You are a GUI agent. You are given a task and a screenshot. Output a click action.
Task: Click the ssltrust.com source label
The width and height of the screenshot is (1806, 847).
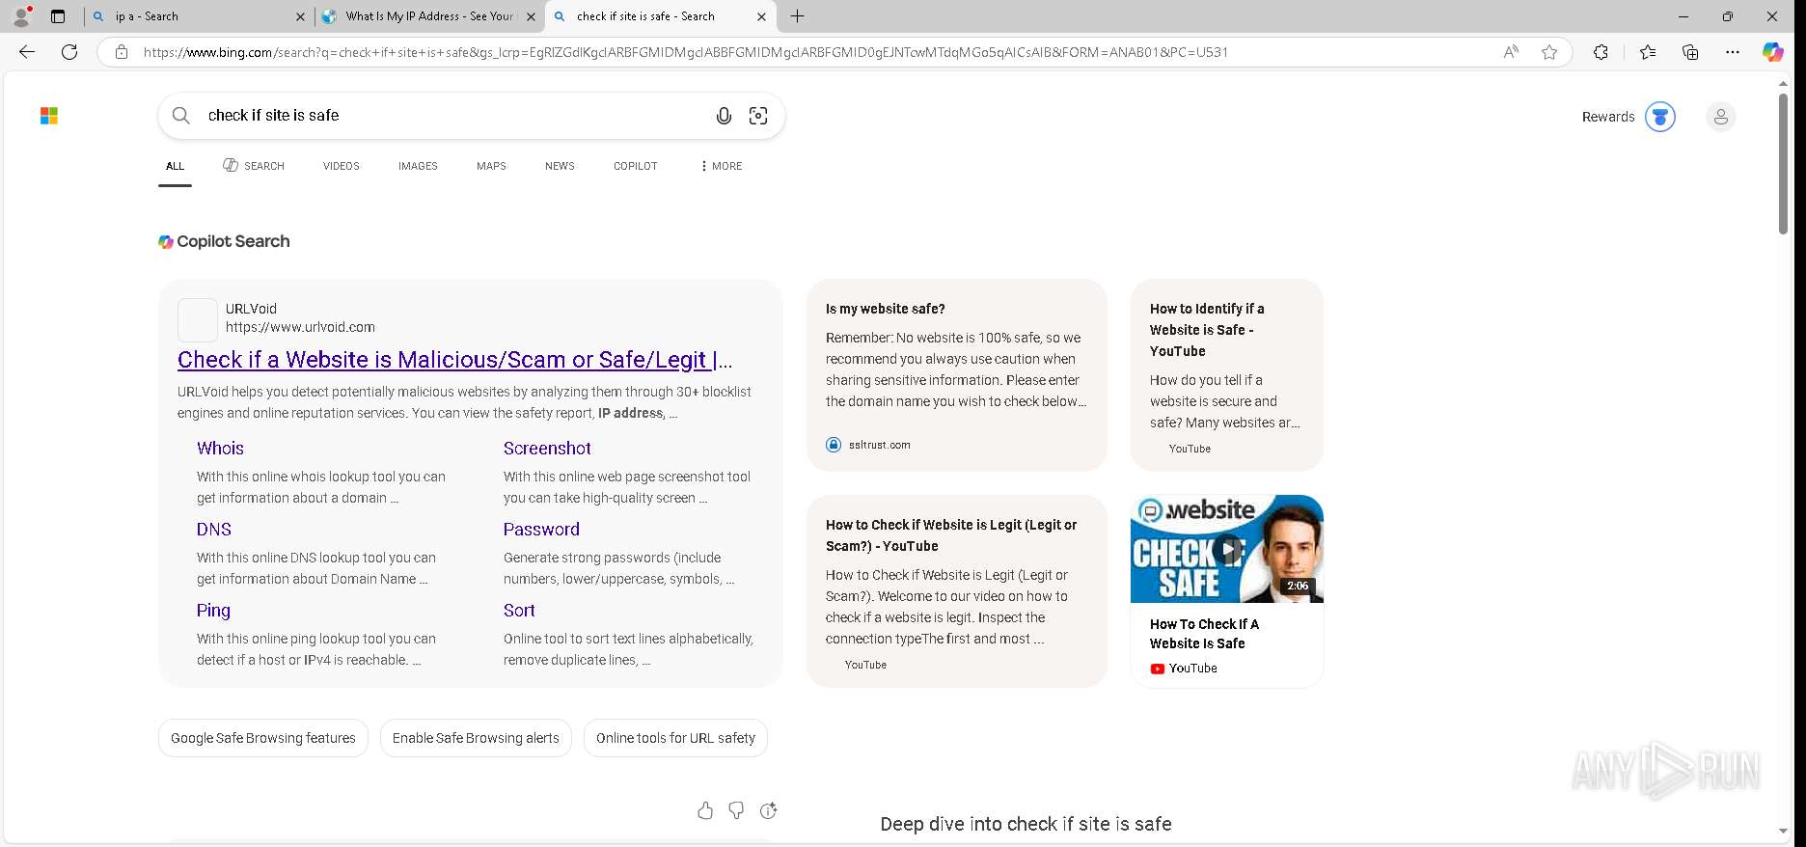(x=879, y=445)
